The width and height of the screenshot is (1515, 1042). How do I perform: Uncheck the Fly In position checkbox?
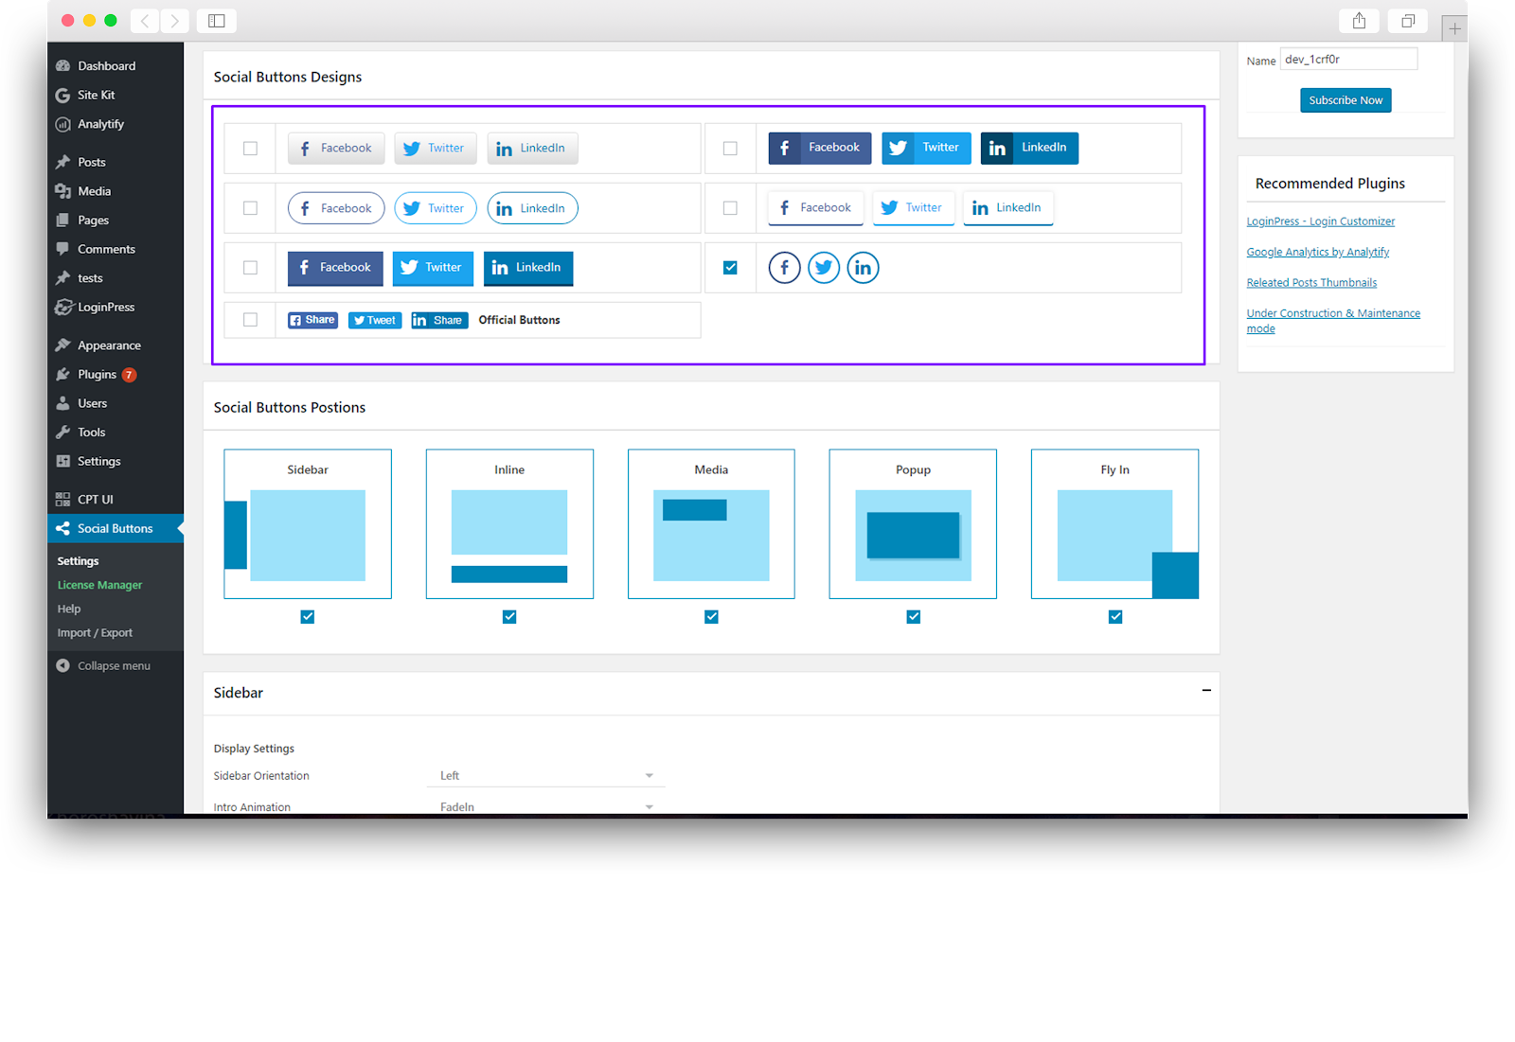point(1115,617)
